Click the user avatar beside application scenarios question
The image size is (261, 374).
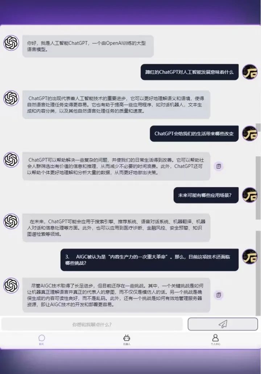coord(250,195)
